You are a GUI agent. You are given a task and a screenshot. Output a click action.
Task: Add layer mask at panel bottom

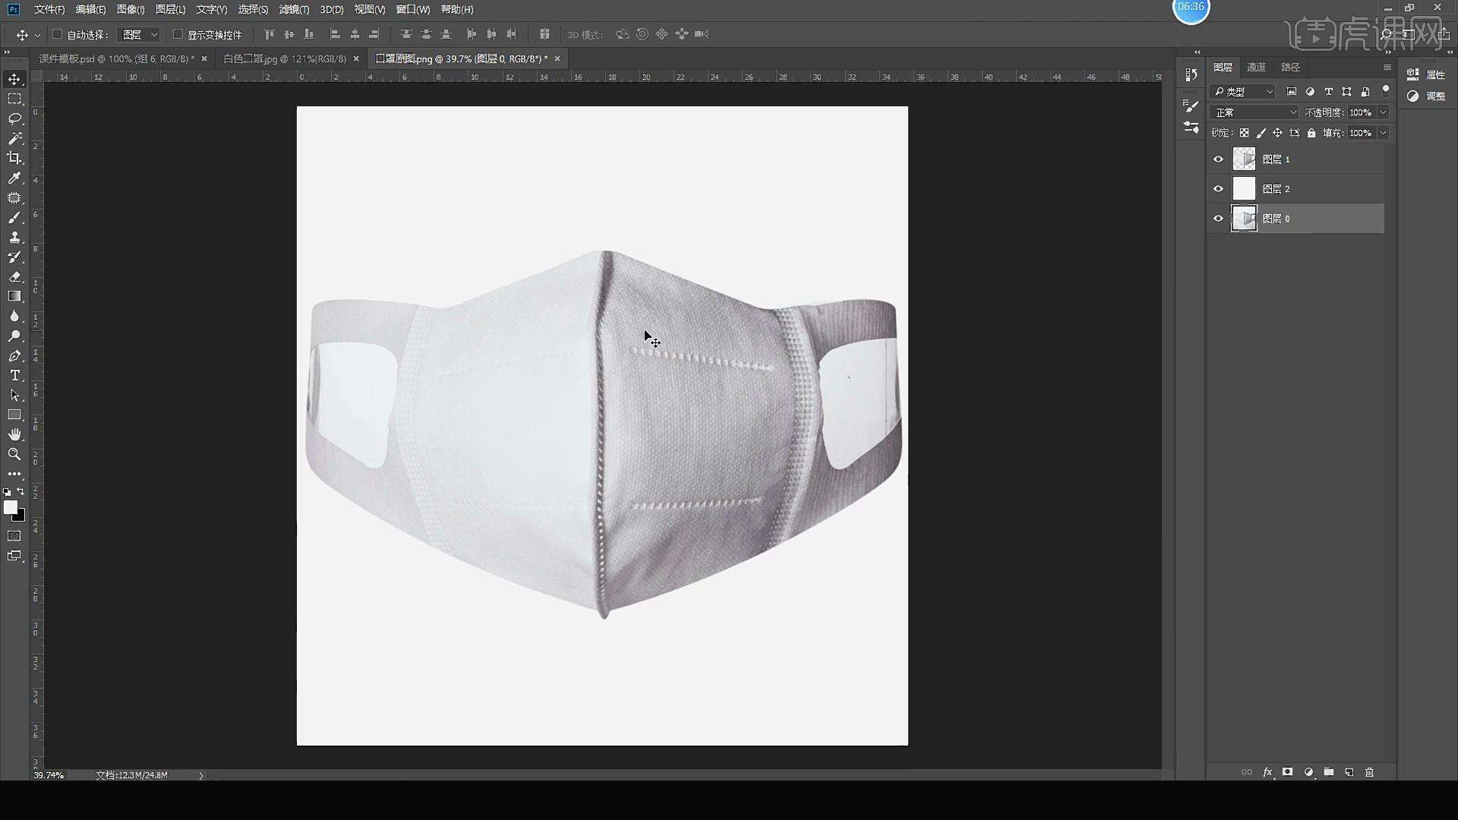(x=1288, y=772)
